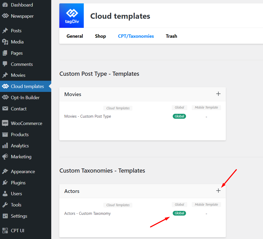Click the Appearance paintbrush icon
The height and width of the screenshot is (239, 263).
(5, 171)
